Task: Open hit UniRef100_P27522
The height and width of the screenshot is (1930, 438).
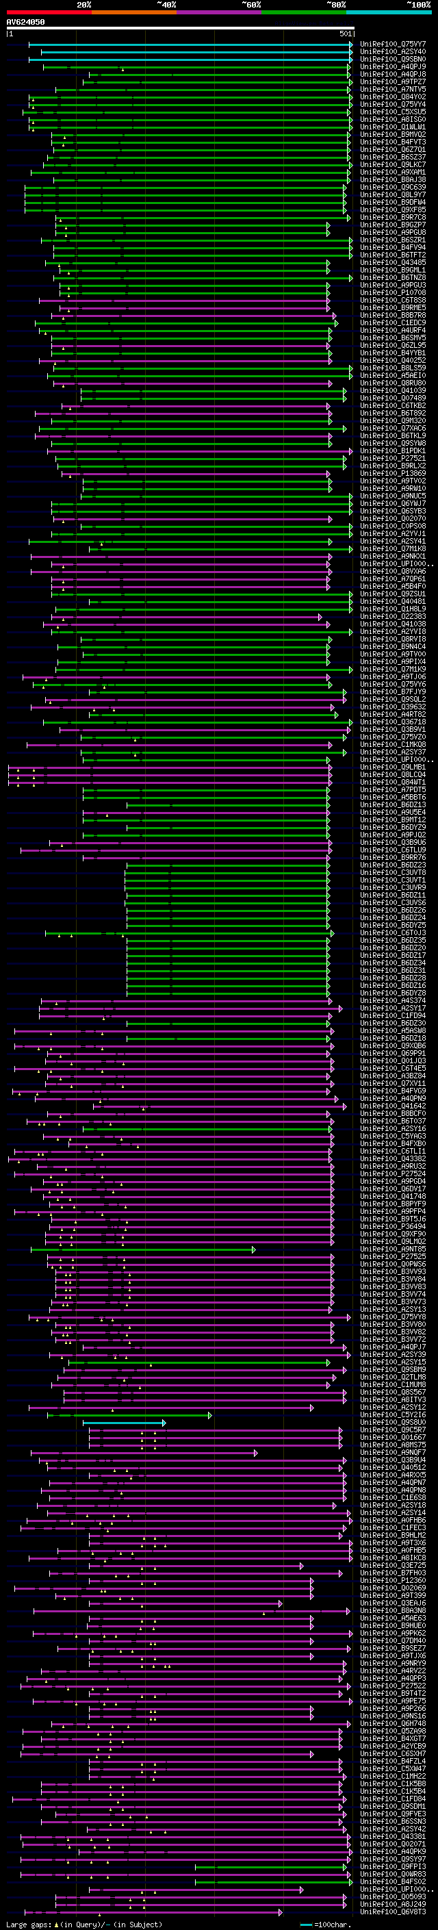Action: tap(393, 1686)
